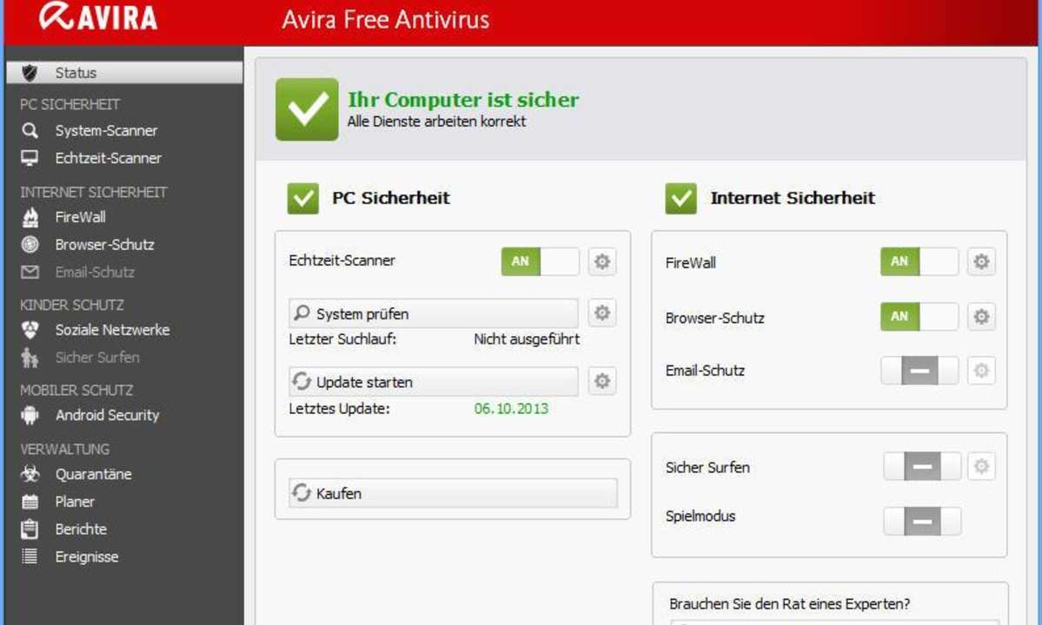This screenshot has width=1042, height=625.
Task: Click the refresh icon on Kaufen button
Action: click(302, 493)
